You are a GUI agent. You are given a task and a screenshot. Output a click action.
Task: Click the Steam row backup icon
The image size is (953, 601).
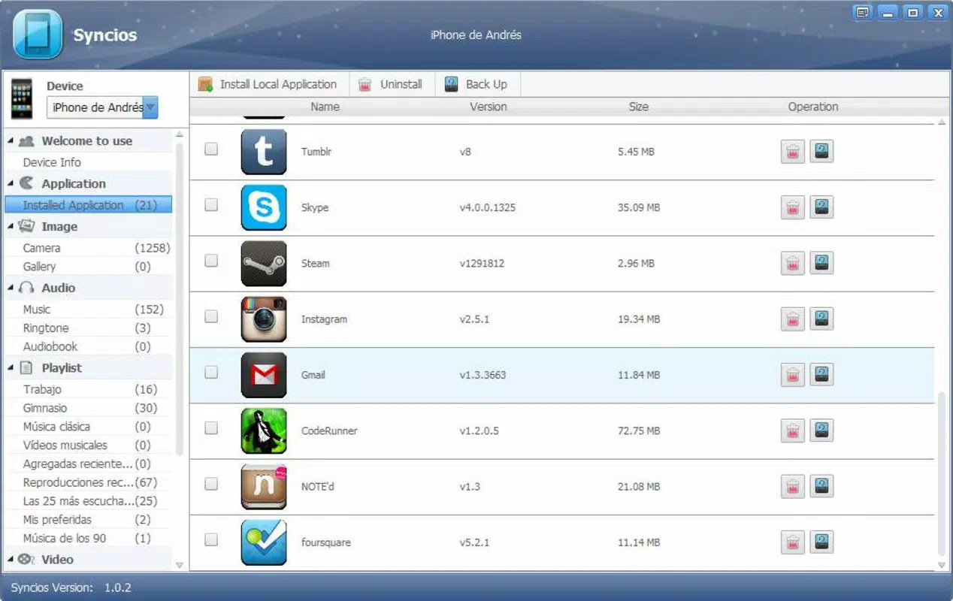pyautogui.click(x=821, y=263)
